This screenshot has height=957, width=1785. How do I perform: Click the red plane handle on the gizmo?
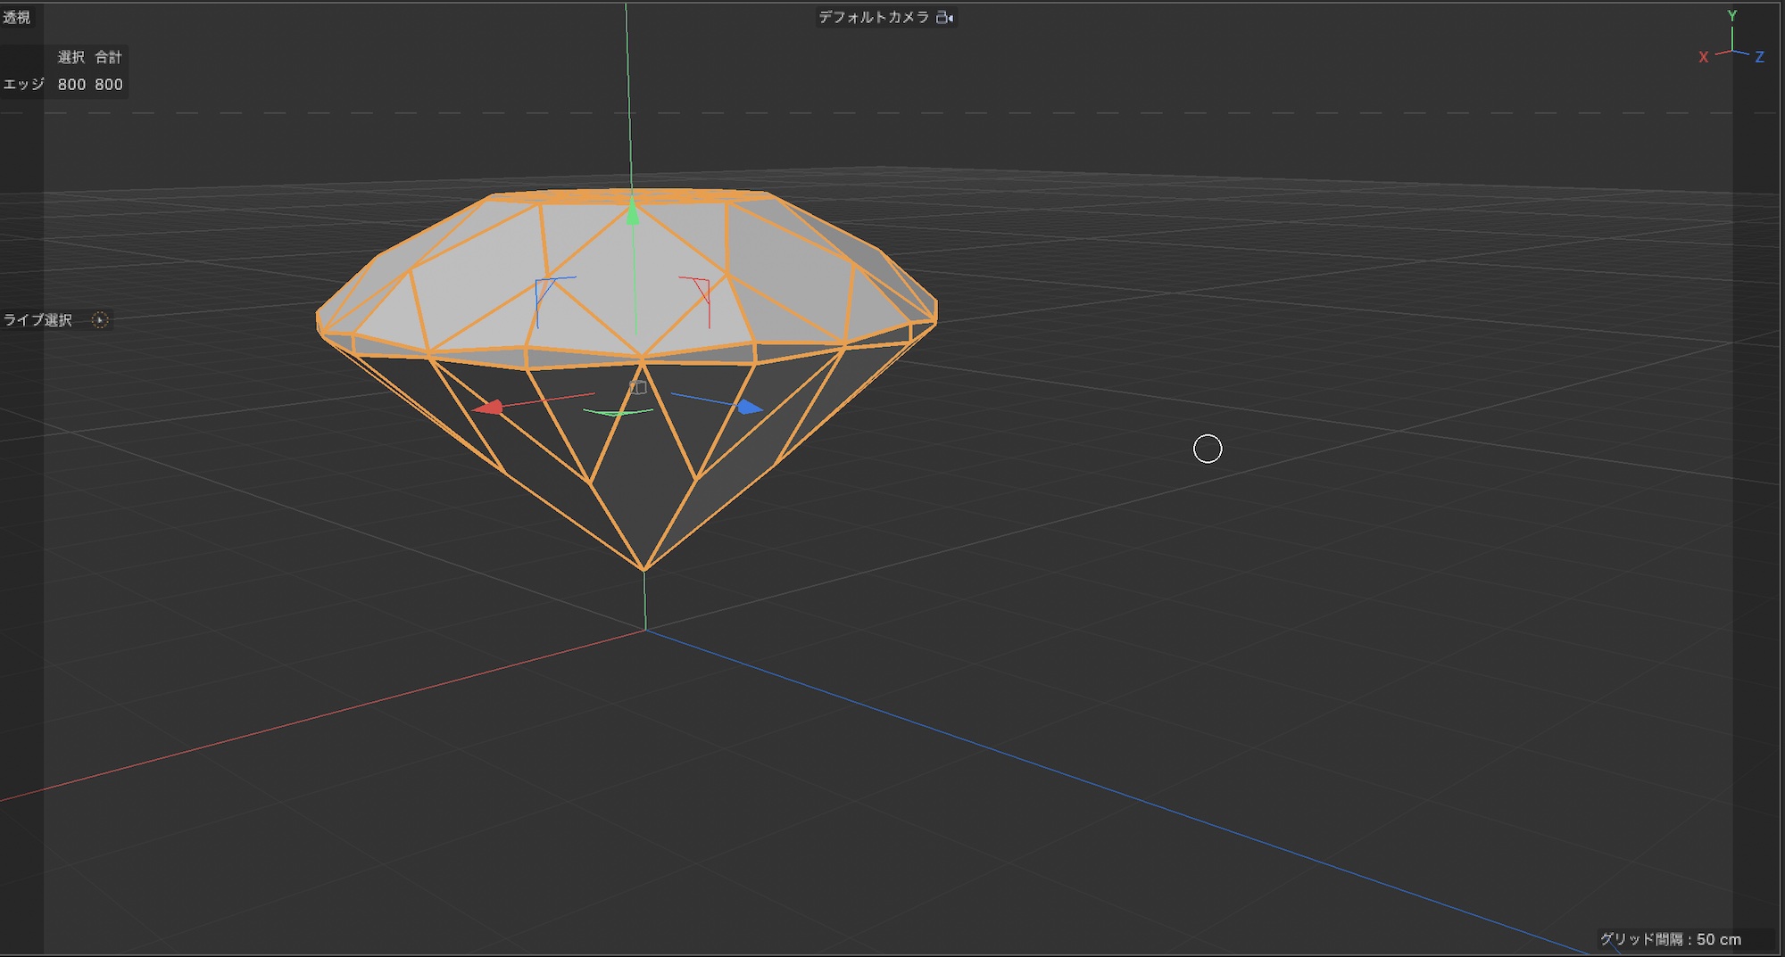coord(700,289)
